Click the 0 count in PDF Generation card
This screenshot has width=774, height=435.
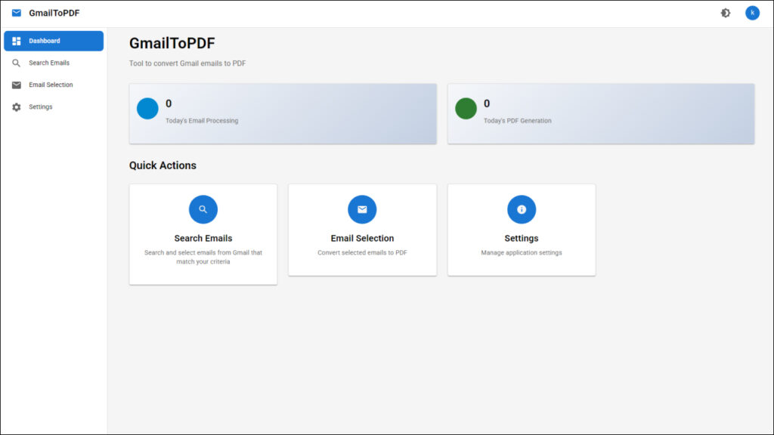coord(487,103)
